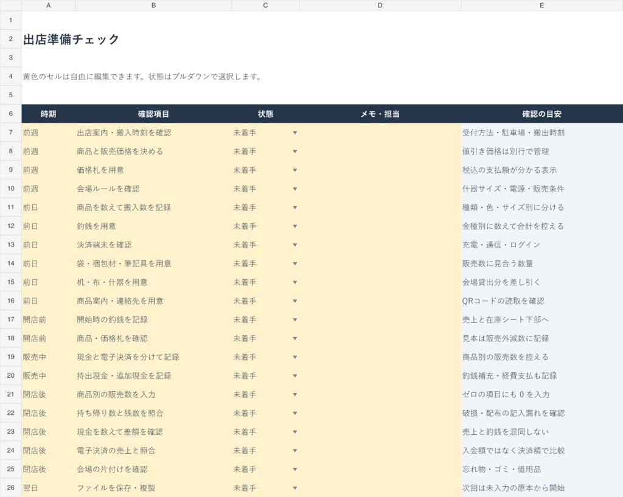Select cell 什器サイズ・電源・販売条件
The image size is (623, 497).
click(x=542, y=189)
